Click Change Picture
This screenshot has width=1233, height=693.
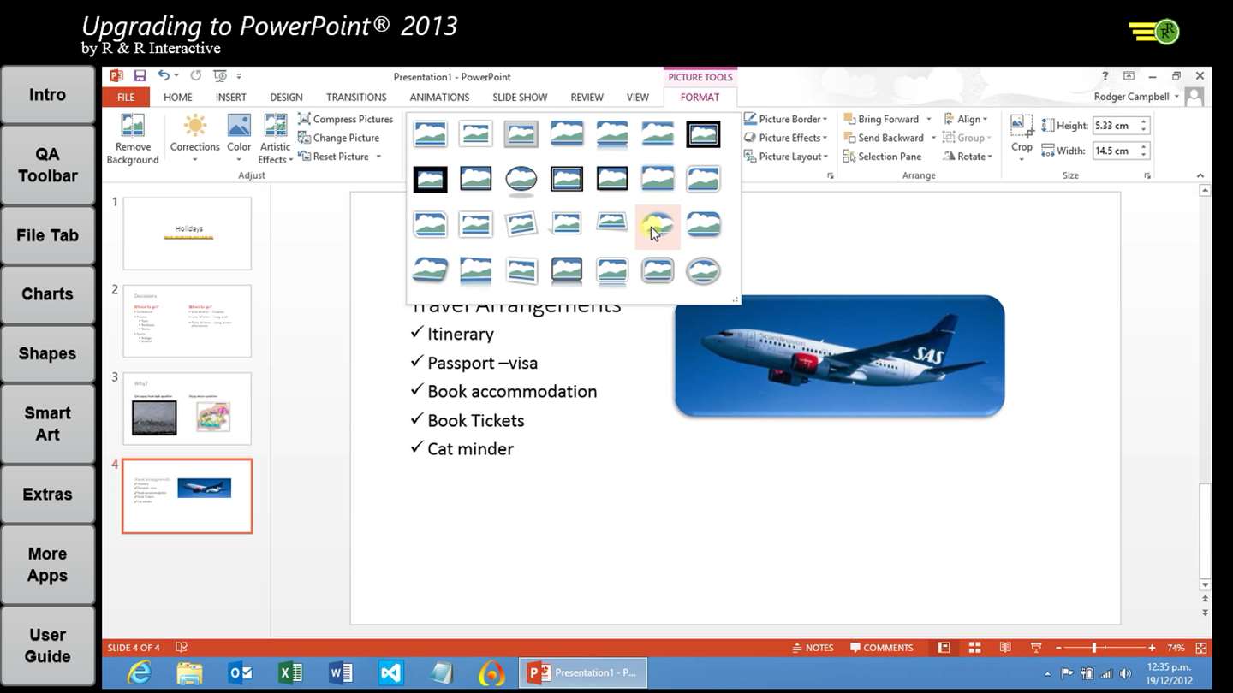click(x=338, y=138)
